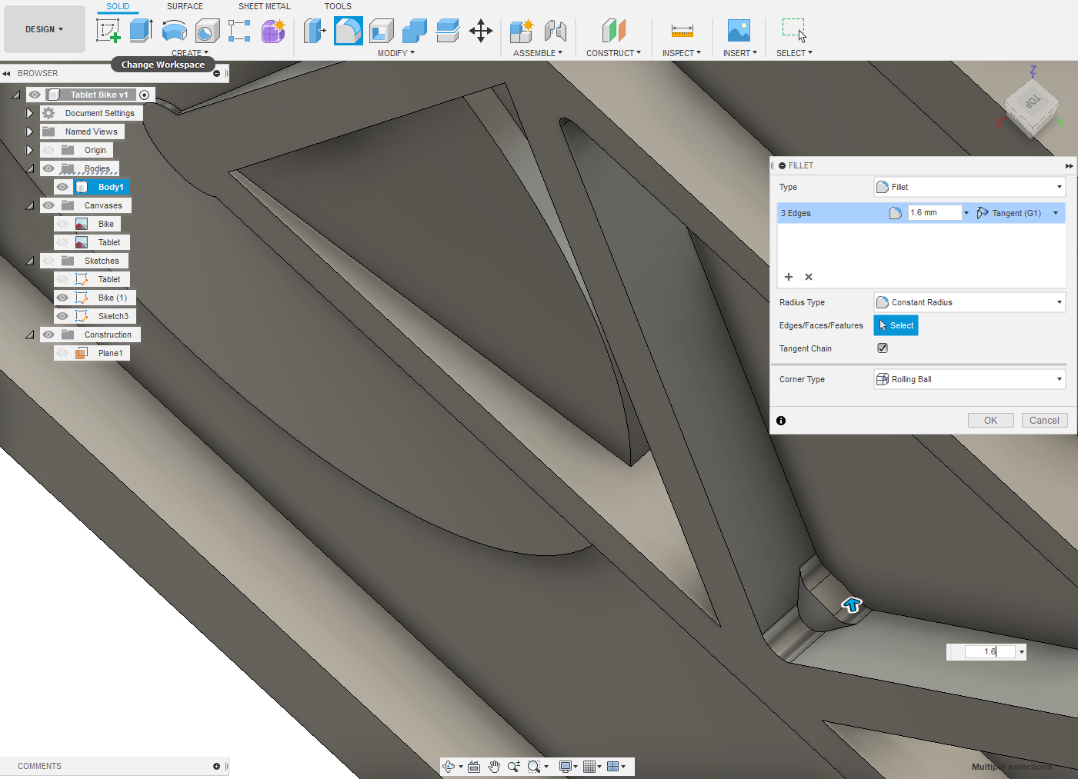
Task: Open the Radius Type dropdown
Action: (970, 302)
